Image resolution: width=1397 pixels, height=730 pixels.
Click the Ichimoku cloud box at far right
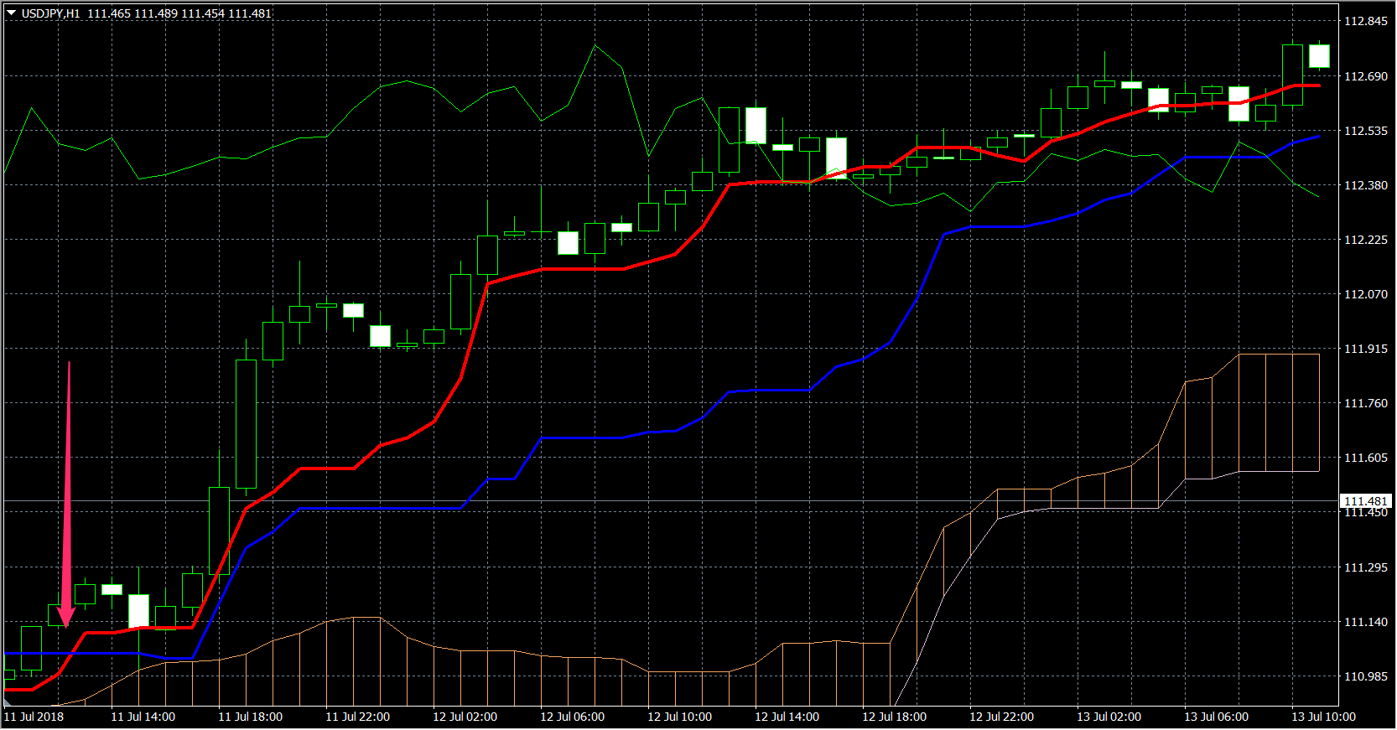coord(1279,412)
